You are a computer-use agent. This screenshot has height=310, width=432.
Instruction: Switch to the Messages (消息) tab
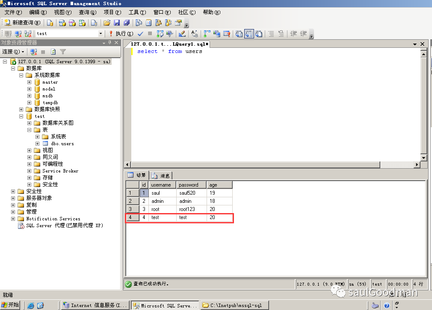[x=161, y=175]
